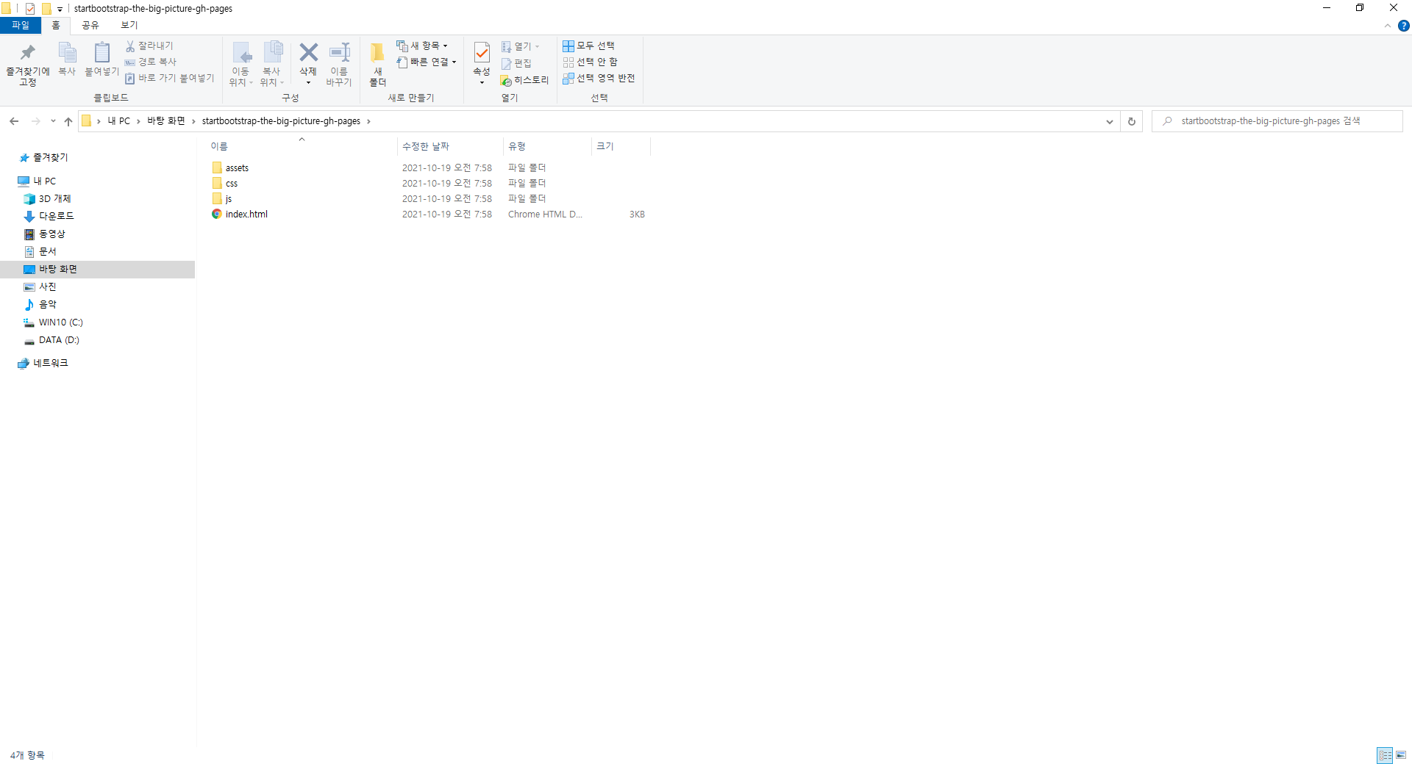This screenshot has height=764, width=1412.
Task: Expand address bar history dropdown
Action: pos(1109,122)
